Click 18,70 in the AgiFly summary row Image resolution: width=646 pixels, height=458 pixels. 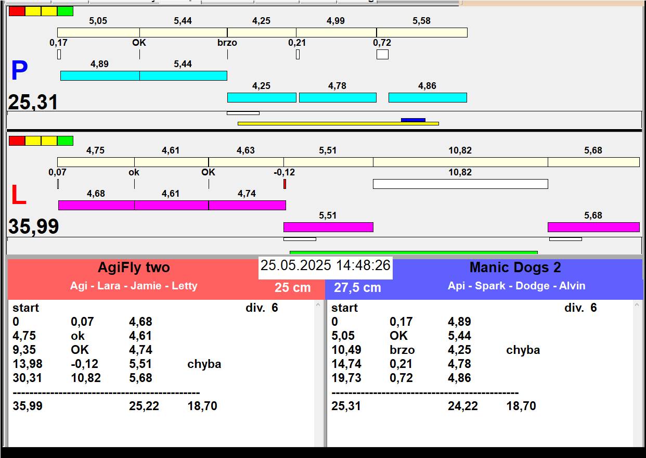coord(202,406)
